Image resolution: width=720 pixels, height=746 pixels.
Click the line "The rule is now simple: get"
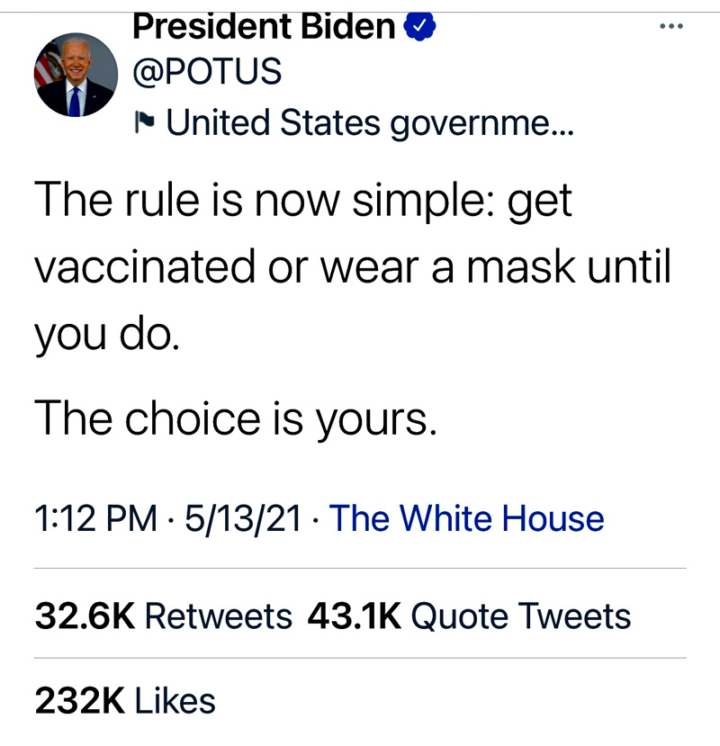[x=302, y=200]
